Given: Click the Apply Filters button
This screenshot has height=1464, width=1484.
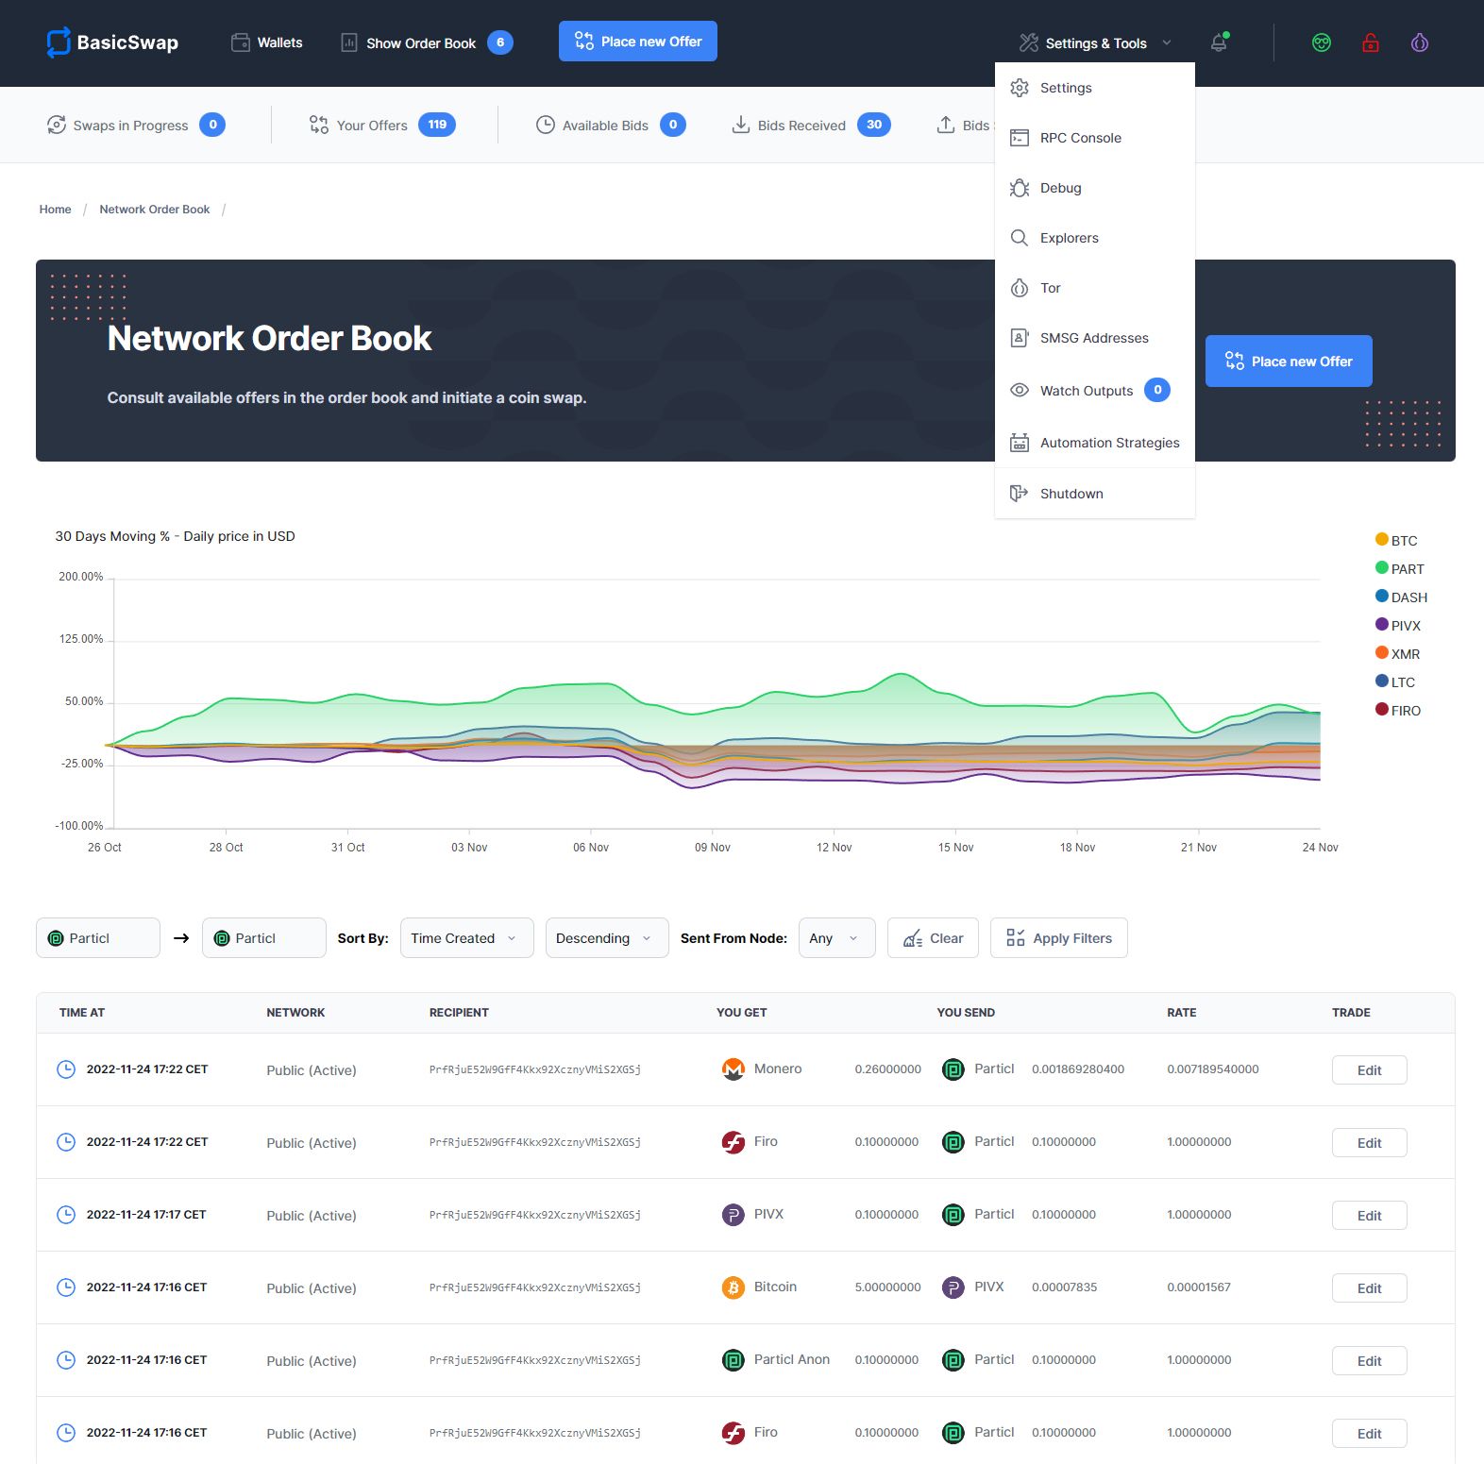Looking at the screenshot, I should tap(1059, 938).
